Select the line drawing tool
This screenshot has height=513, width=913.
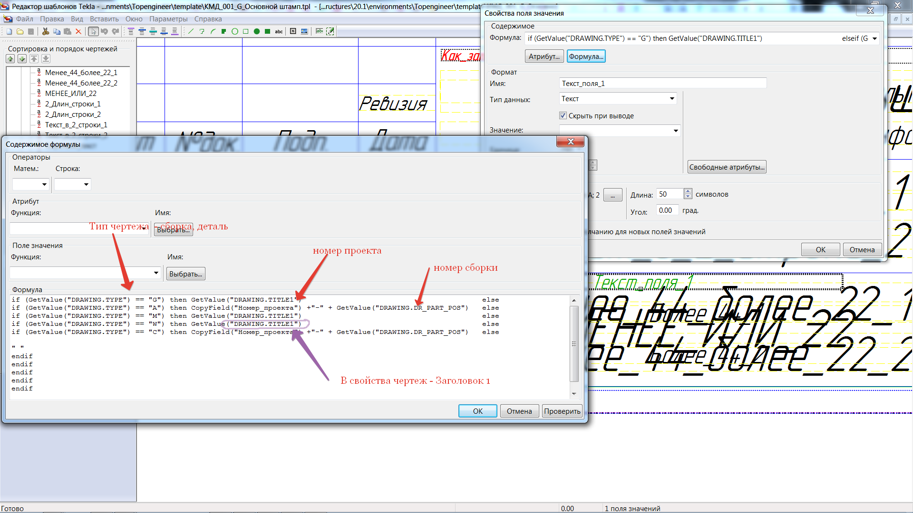coord(191,31)
